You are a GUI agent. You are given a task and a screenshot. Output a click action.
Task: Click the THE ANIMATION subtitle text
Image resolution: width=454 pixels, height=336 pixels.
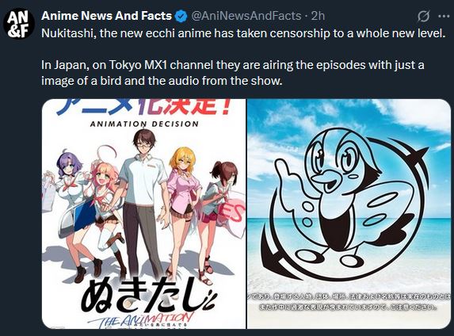click(140, 320)
